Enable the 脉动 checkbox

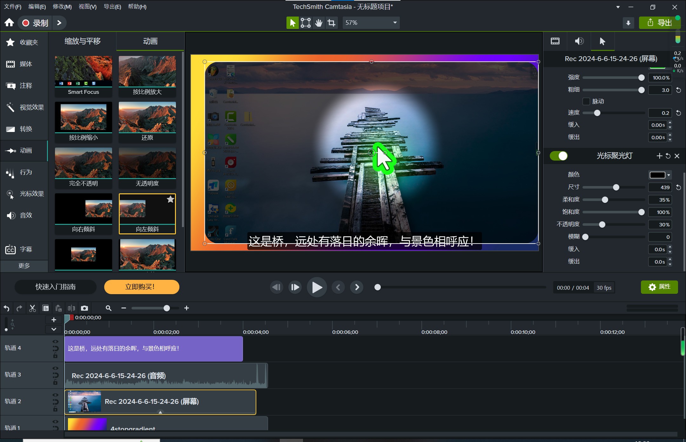(586, 101)
